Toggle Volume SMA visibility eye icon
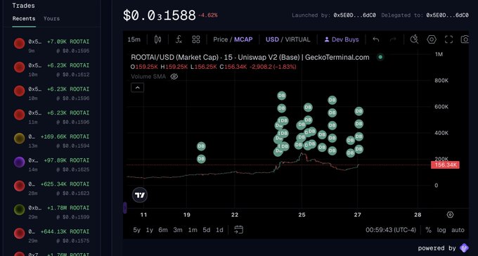The image size is (478, 256). [174, 76]
